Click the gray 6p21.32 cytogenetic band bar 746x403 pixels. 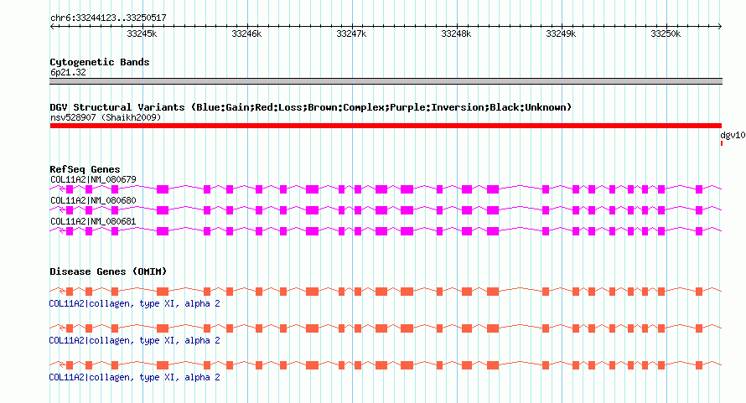pyautogui.click(x=386, y=81)
